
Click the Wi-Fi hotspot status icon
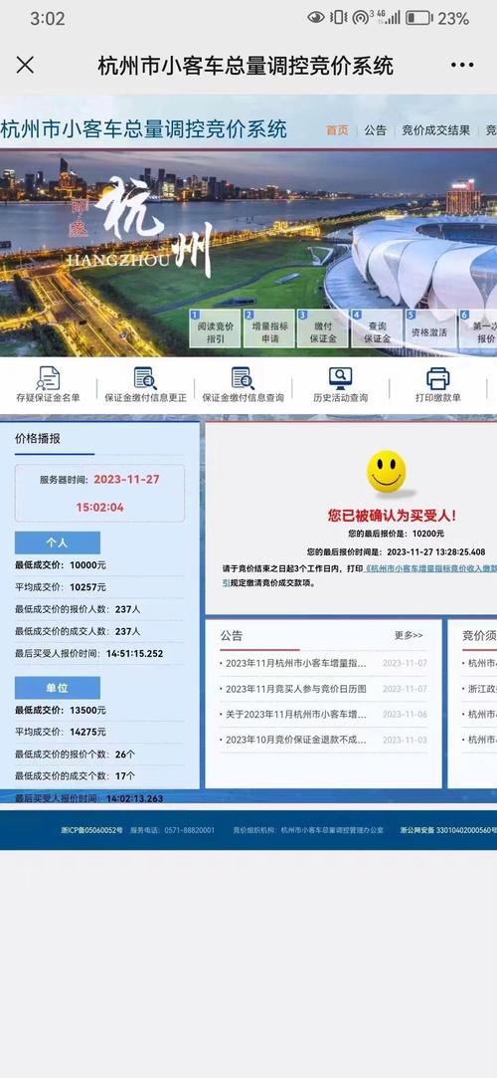tap(361, 18)
